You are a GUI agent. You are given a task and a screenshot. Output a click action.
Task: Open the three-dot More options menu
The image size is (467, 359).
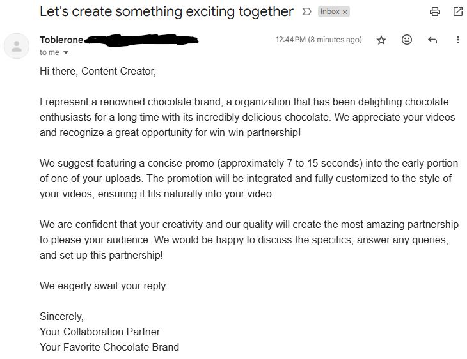458,40
